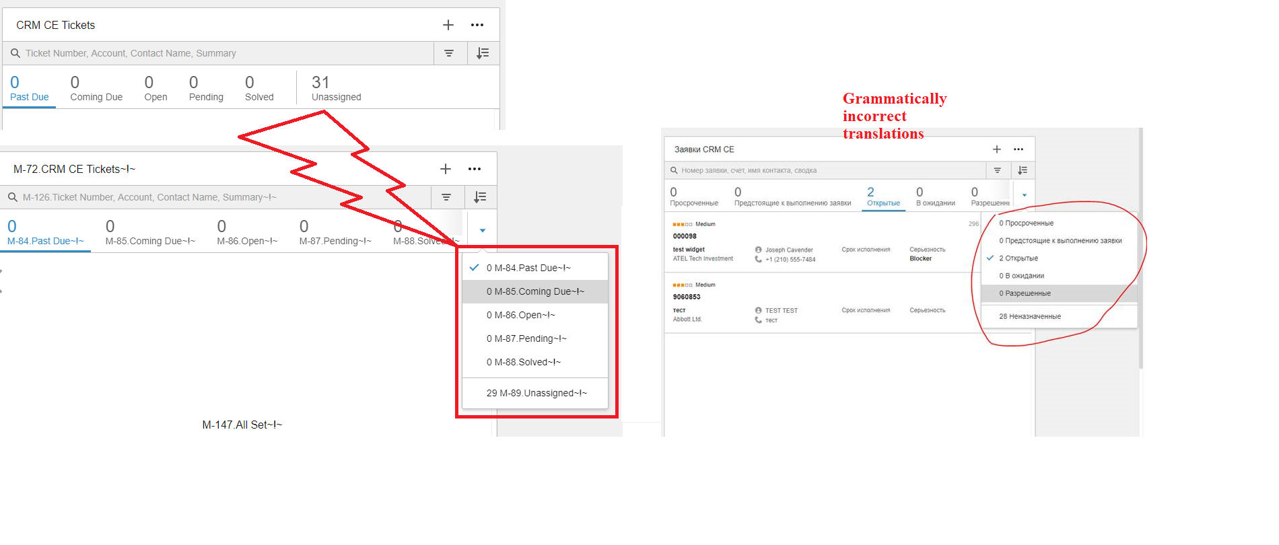Click person icon beside Joseph Cavender

tap(759, 250)
